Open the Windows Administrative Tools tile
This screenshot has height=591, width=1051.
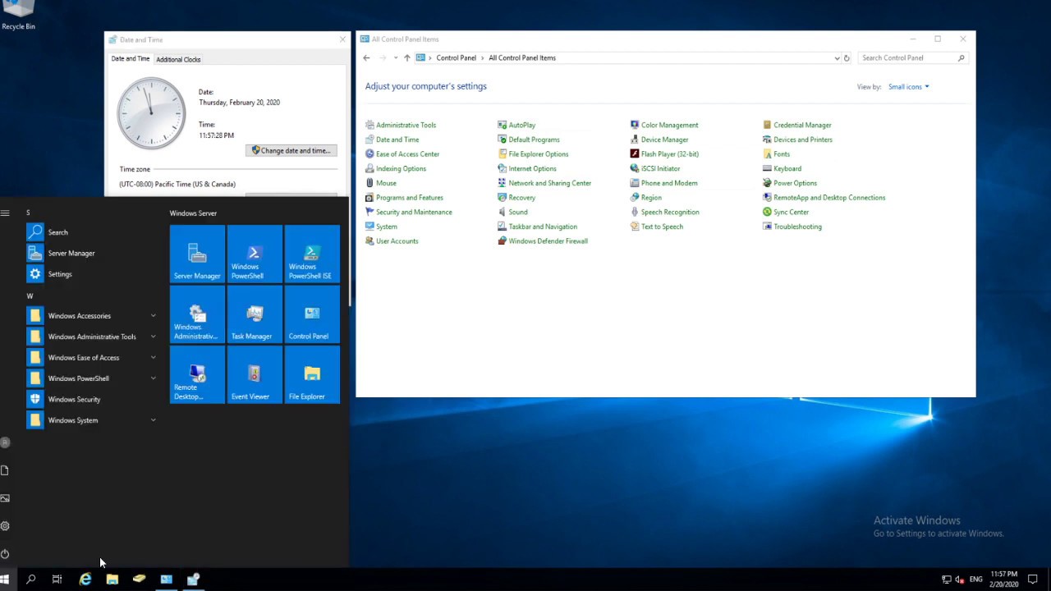(x=197, y=314)
